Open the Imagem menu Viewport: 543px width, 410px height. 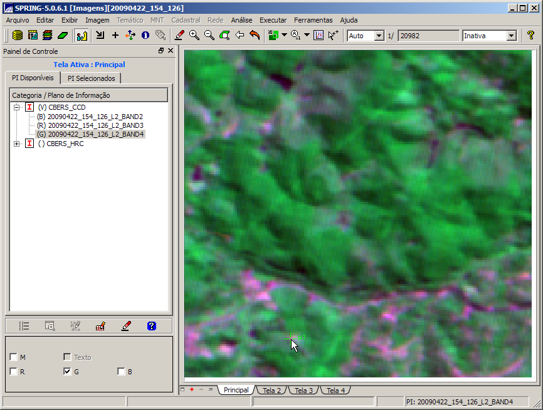coord(97,20)
